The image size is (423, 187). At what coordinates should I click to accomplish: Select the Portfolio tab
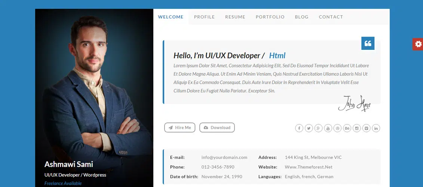(x=270, y=17)
